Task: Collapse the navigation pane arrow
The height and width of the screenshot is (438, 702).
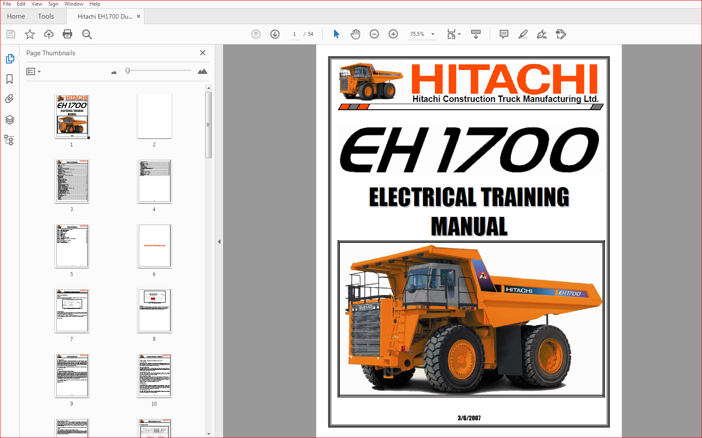Action: tap(219, 242)
